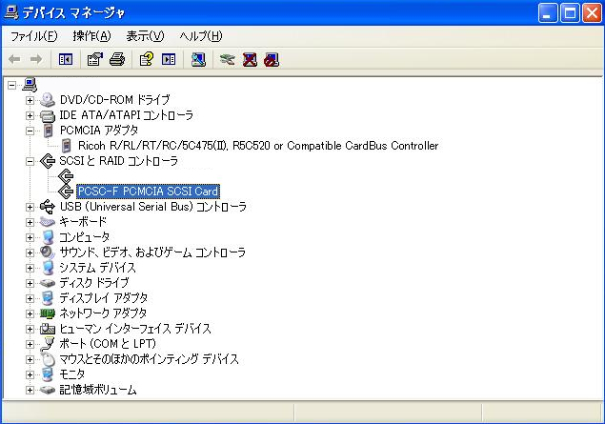Open the 操作(A) menu
Screen dimensions: 605x424
tap(91, 36)
